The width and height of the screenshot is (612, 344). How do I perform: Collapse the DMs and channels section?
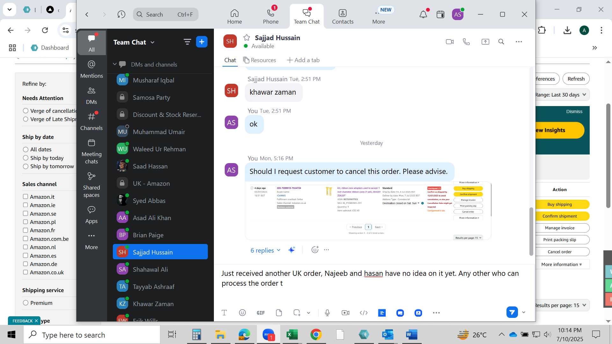(115, 64)
